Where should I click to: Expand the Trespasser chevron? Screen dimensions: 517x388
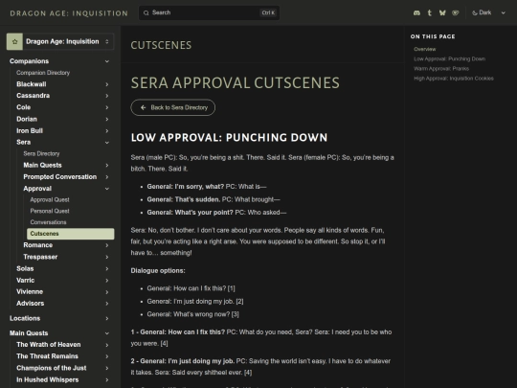pos(107,257)
